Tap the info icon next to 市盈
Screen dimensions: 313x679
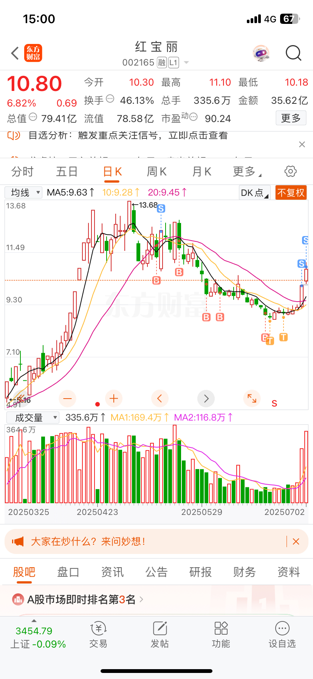[x=193, y=117]
